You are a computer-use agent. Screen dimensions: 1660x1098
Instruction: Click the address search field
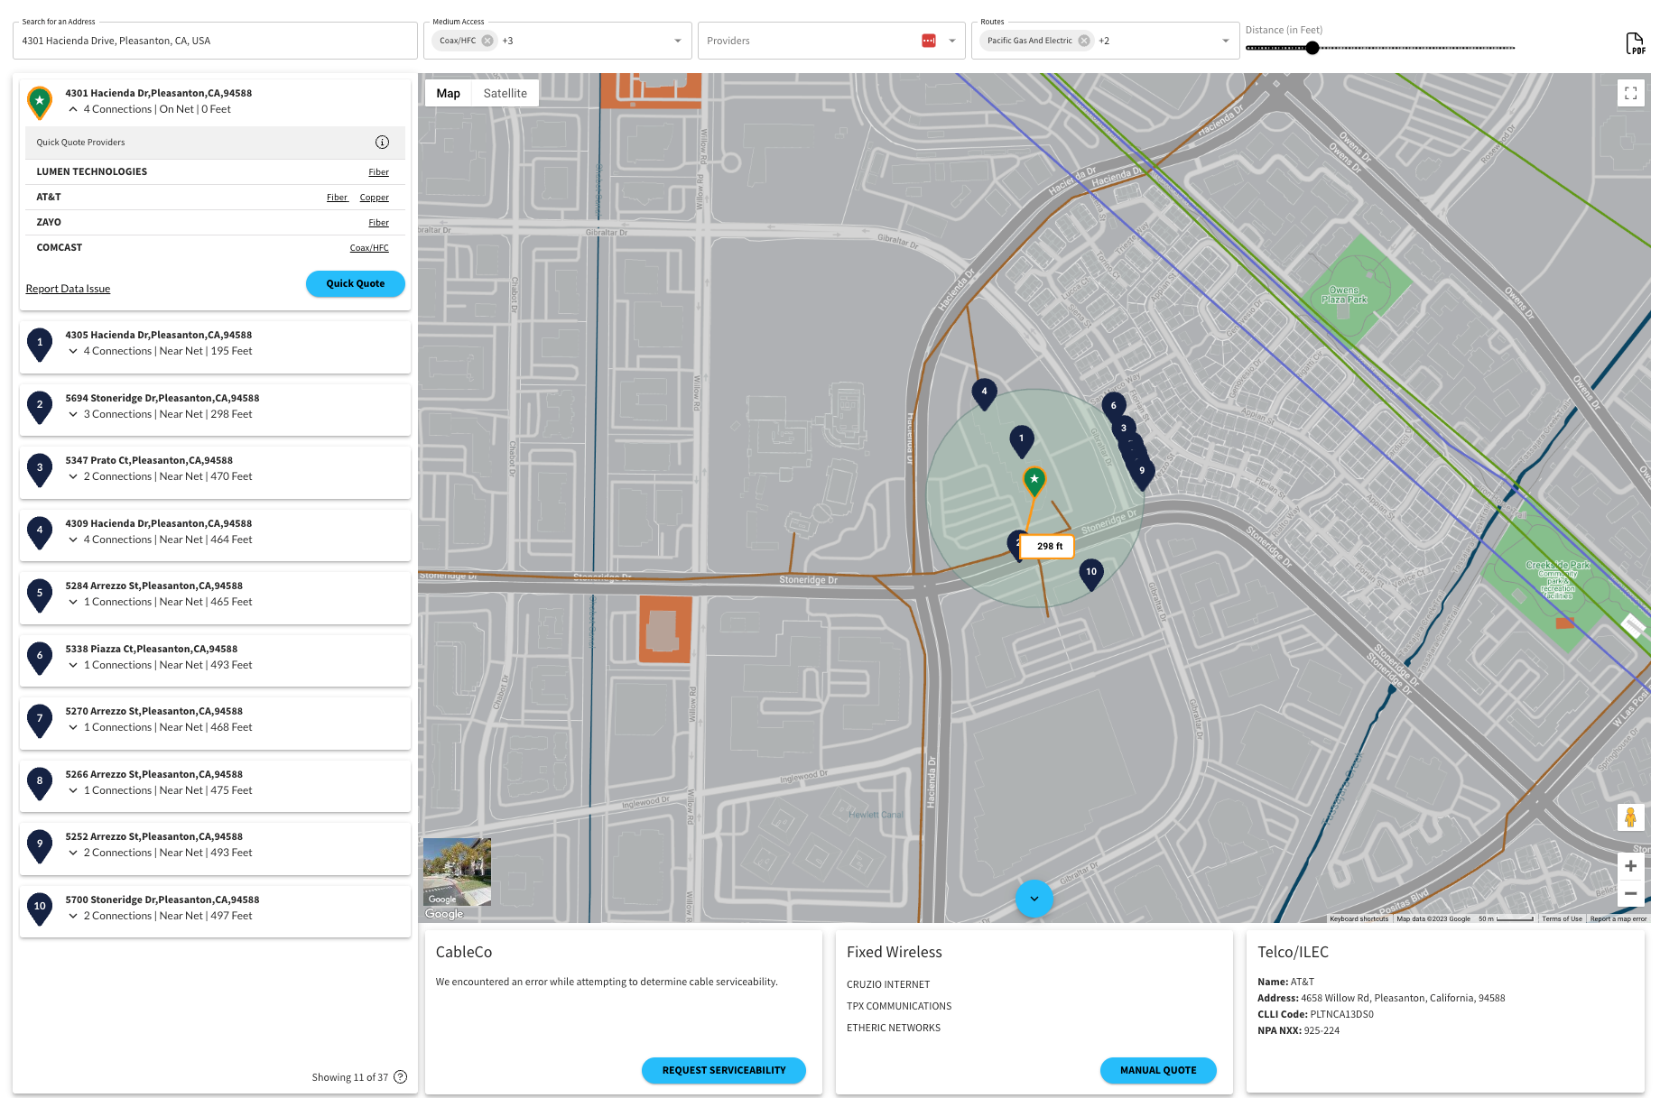215,41
